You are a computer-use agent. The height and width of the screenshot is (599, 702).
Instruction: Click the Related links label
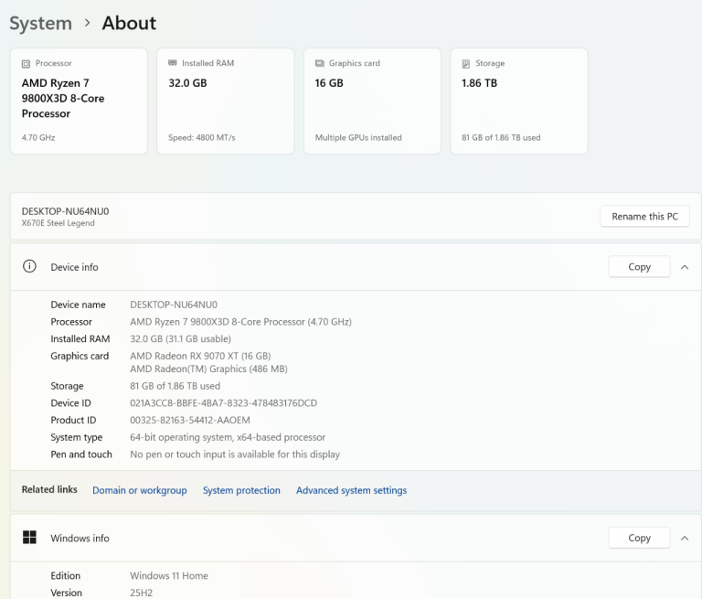(49, 489)
